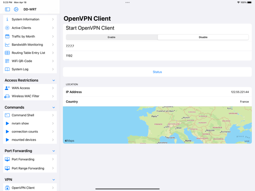Click the Status button
255x191 pixels.
(157, 72)
